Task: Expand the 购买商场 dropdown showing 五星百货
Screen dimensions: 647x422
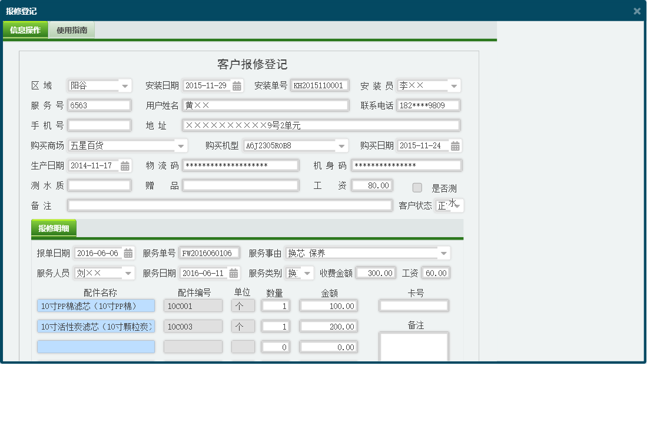Action: [180, 145]
